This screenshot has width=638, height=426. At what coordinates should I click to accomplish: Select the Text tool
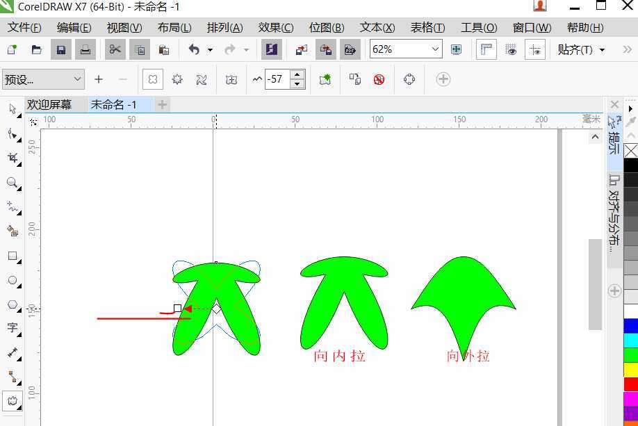13,328
